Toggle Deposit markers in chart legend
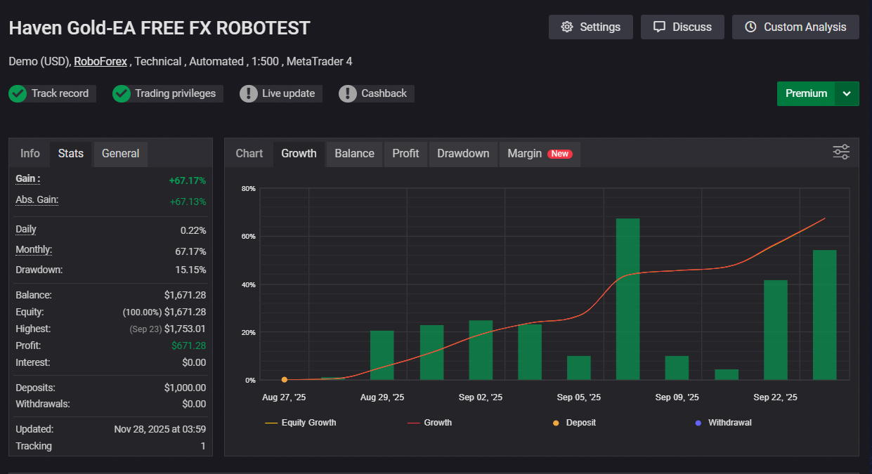Image resolution: width=872 pixels, height=474 pixels. pyautogui.click(x=575, y=423)
